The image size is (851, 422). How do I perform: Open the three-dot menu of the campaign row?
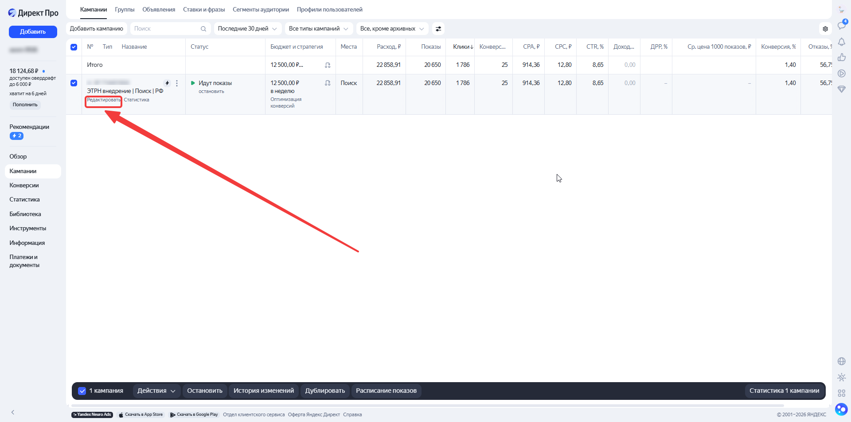click(177, 83)
